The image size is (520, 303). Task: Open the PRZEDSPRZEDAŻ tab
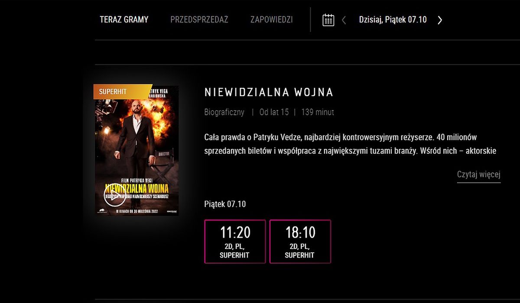(x=199, y=19)
